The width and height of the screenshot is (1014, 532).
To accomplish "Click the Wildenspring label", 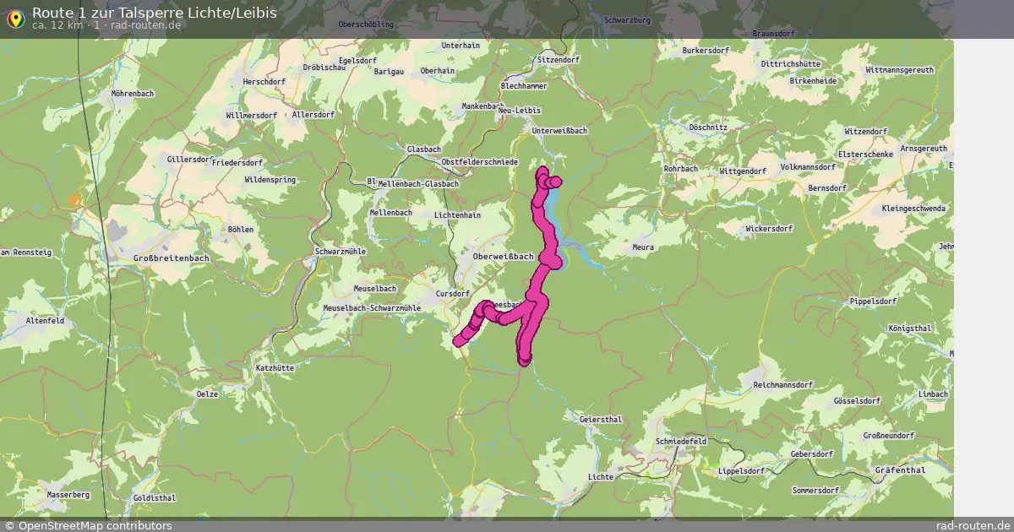I will coord(270,181).
